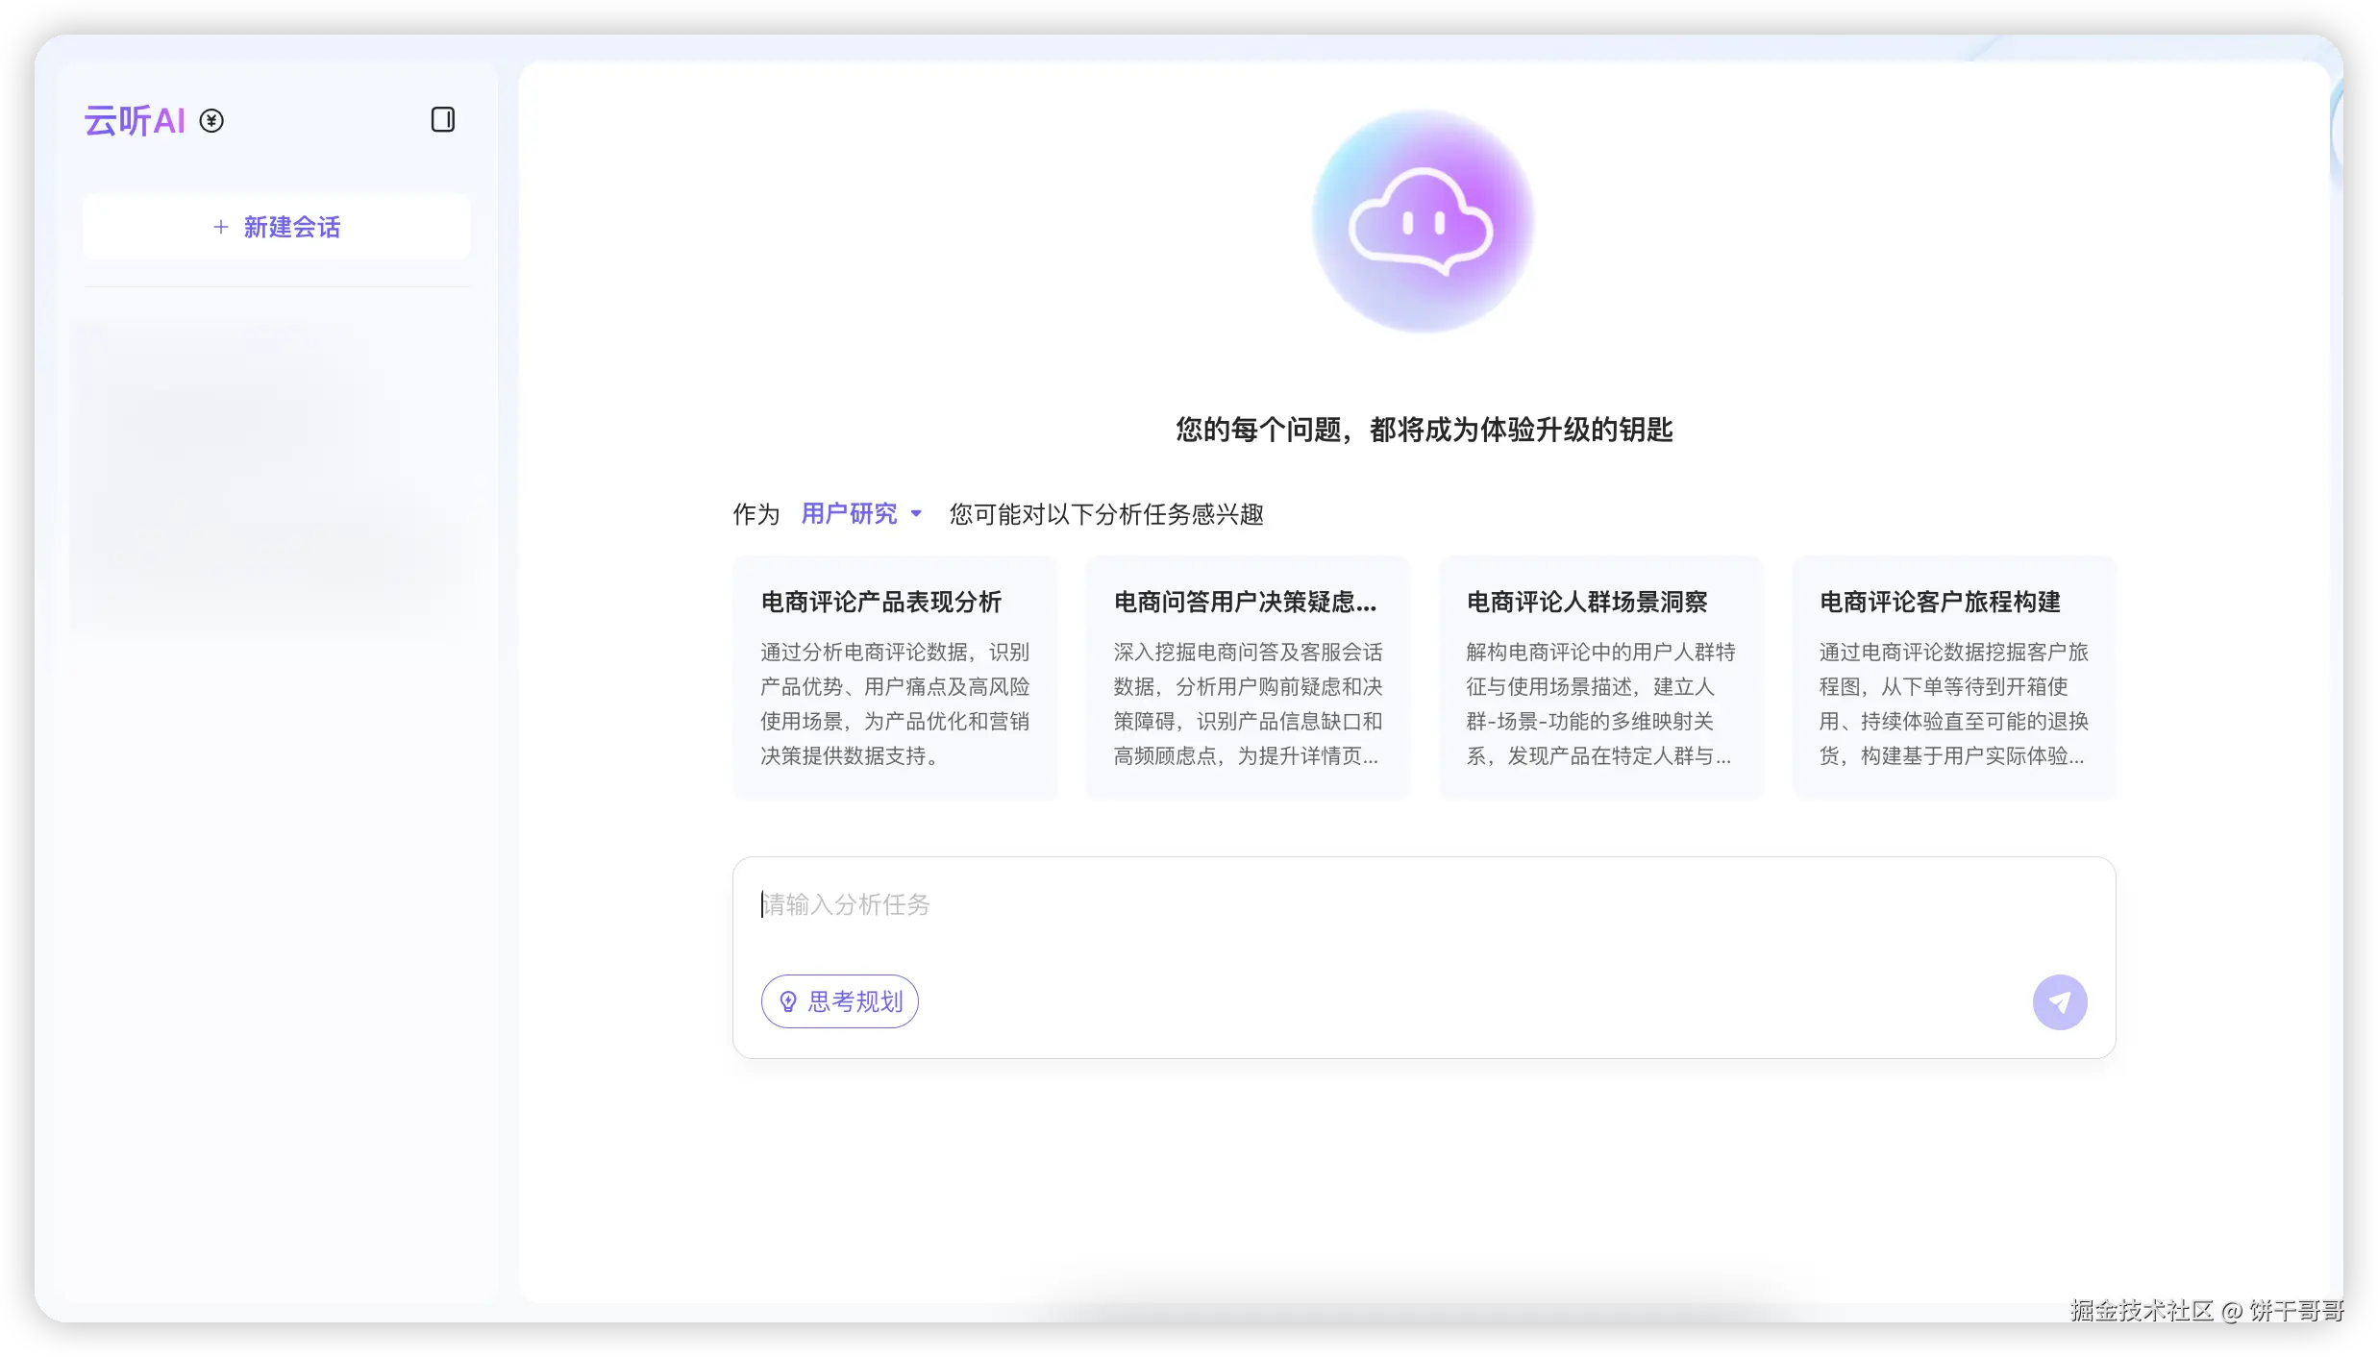Choose the 电商问答用户决策疑虑 task card
Viewport: 2378px width, 1357px height.
click(1245, 603)
